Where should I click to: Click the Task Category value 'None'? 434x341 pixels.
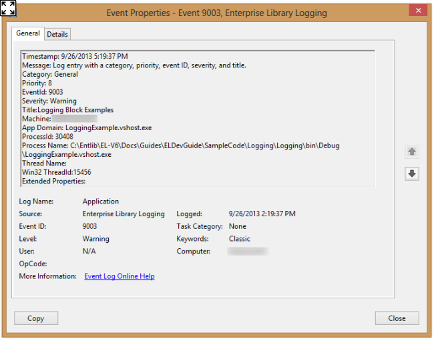click(x=238, y=226)
